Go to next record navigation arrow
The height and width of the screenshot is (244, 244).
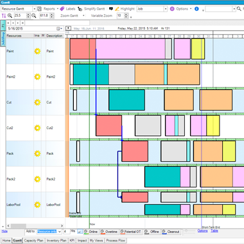(18, 22)
